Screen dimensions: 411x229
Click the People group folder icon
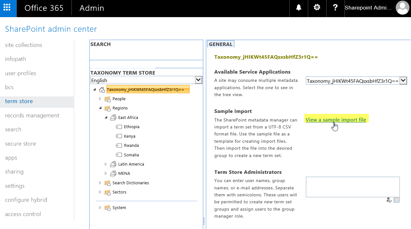point(107,99)
